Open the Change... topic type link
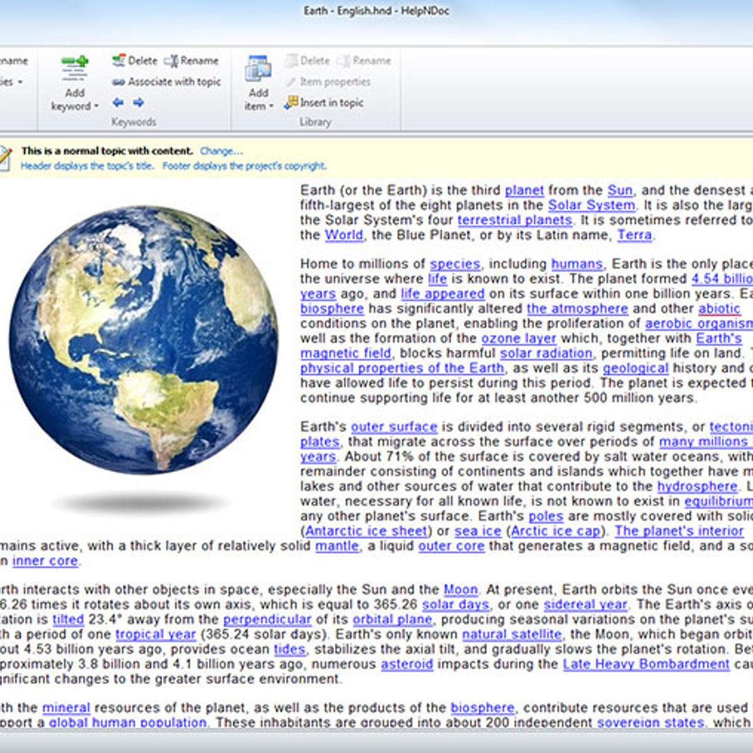 click(x=221, y=151)
